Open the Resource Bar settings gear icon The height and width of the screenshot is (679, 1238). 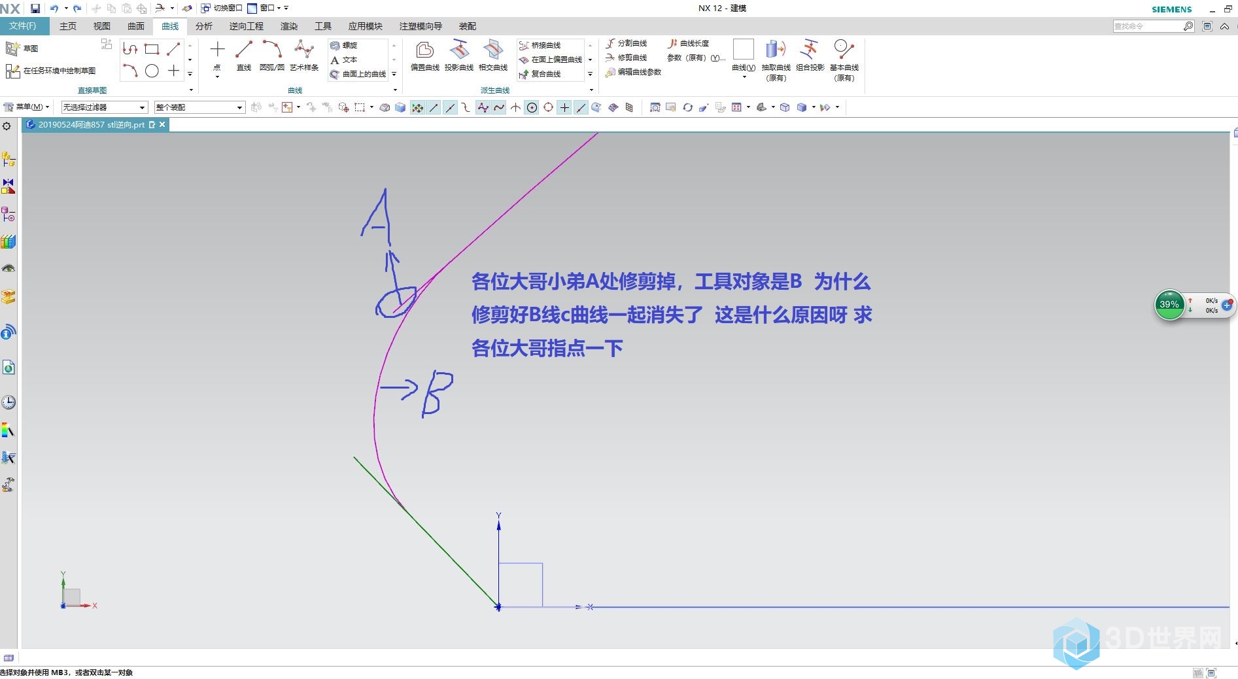[7, 126]
